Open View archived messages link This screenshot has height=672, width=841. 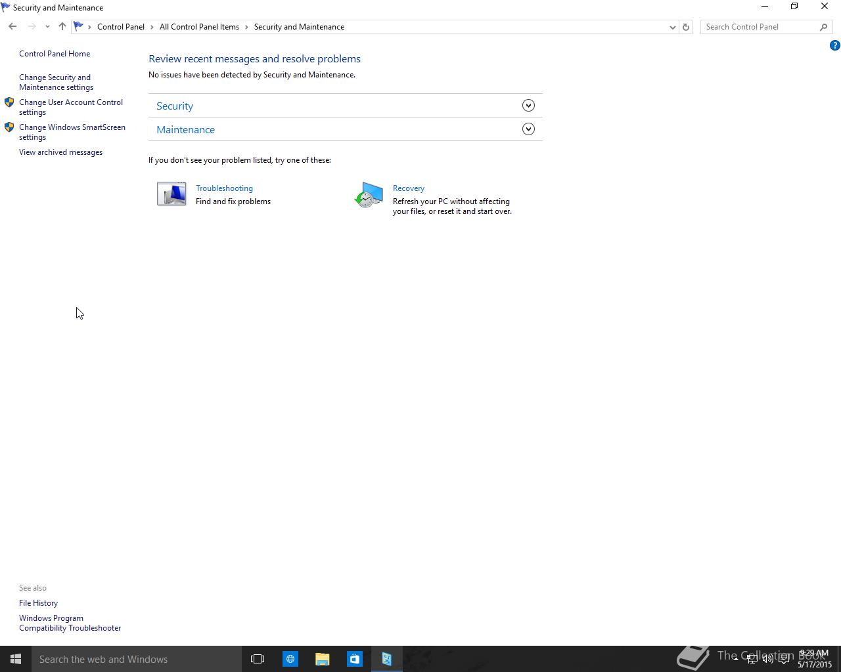click(60, 152)
